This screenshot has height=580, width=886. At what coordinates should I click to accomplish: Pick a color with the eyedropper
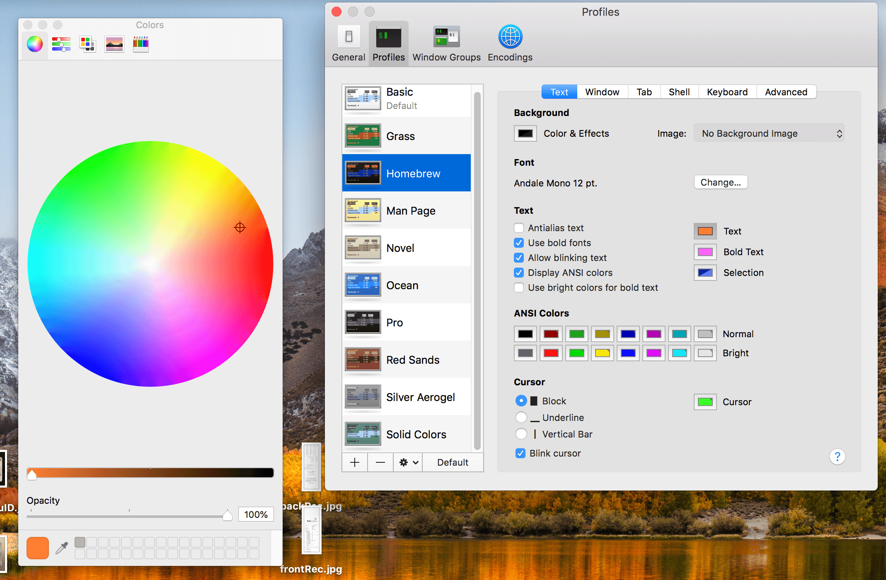(62, 548)
